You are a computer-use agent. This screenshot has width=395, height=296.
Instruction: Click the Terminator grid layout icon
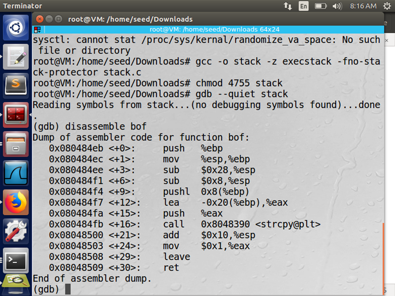tap(37, 30)
